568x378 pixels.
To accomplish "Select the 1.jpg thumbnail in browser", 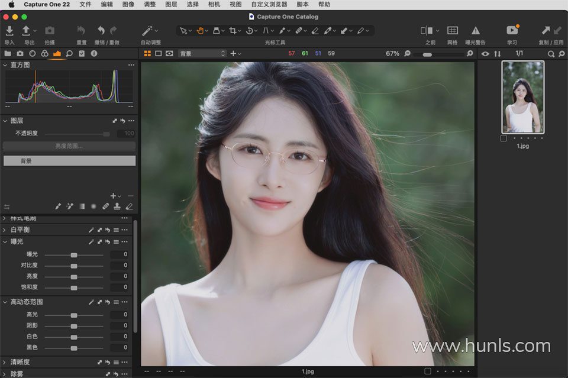I will coord(522,98).
